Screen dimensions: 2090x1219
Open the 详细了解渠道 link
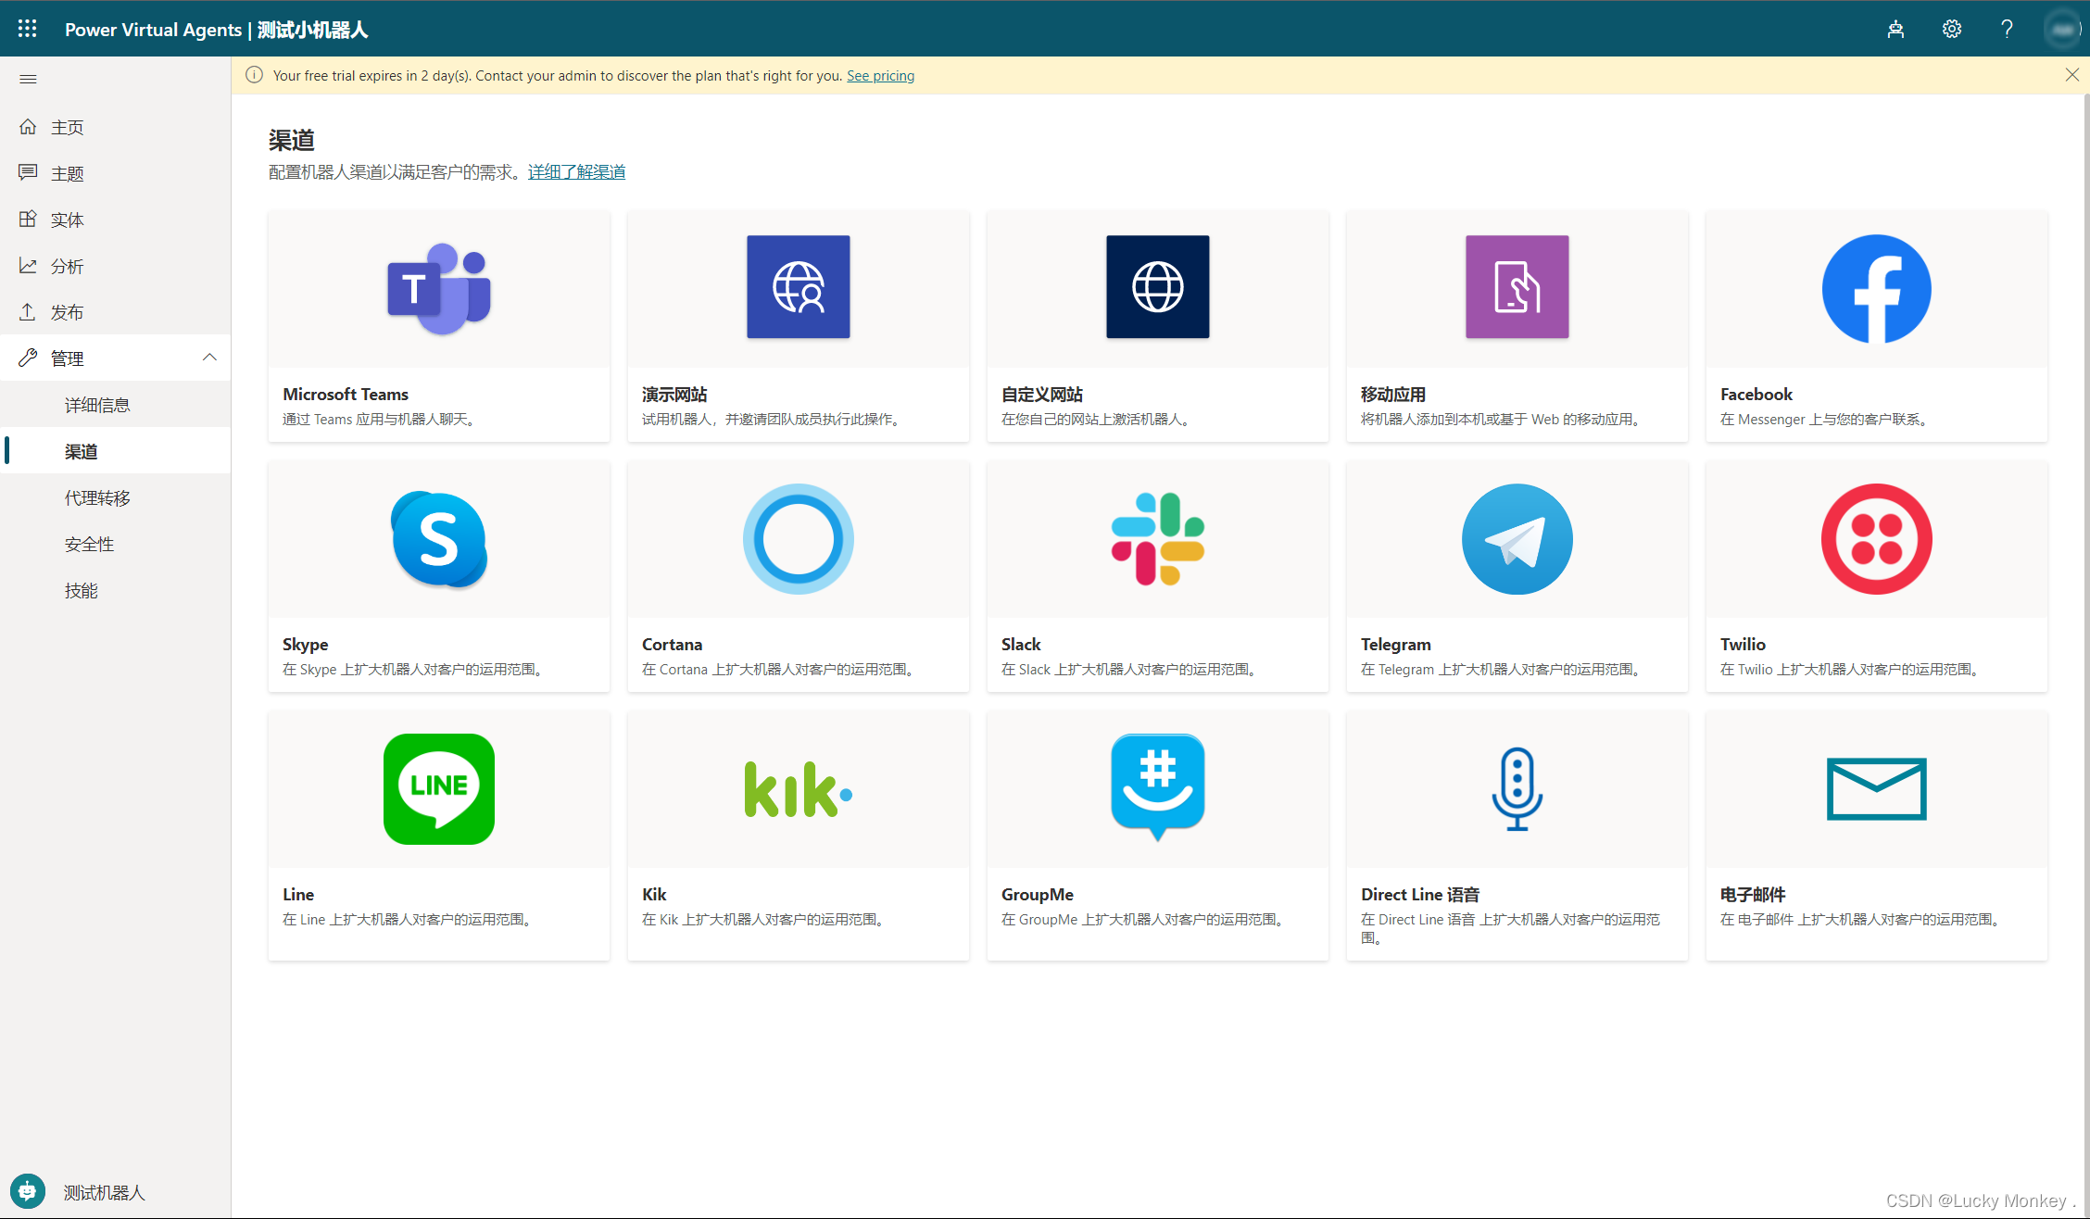pyautogui.click(x=576, y=172)
